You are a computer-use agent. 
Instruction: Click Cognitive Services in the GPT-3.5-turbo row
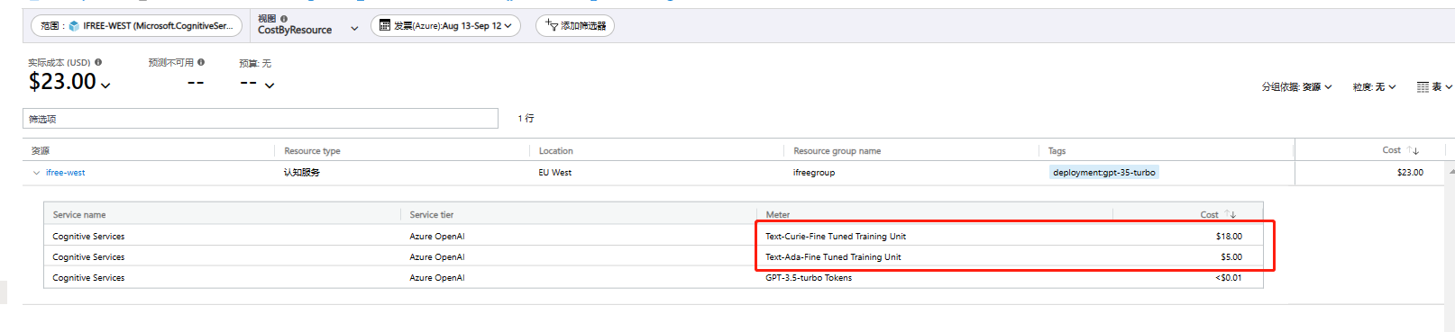(88, 278)
